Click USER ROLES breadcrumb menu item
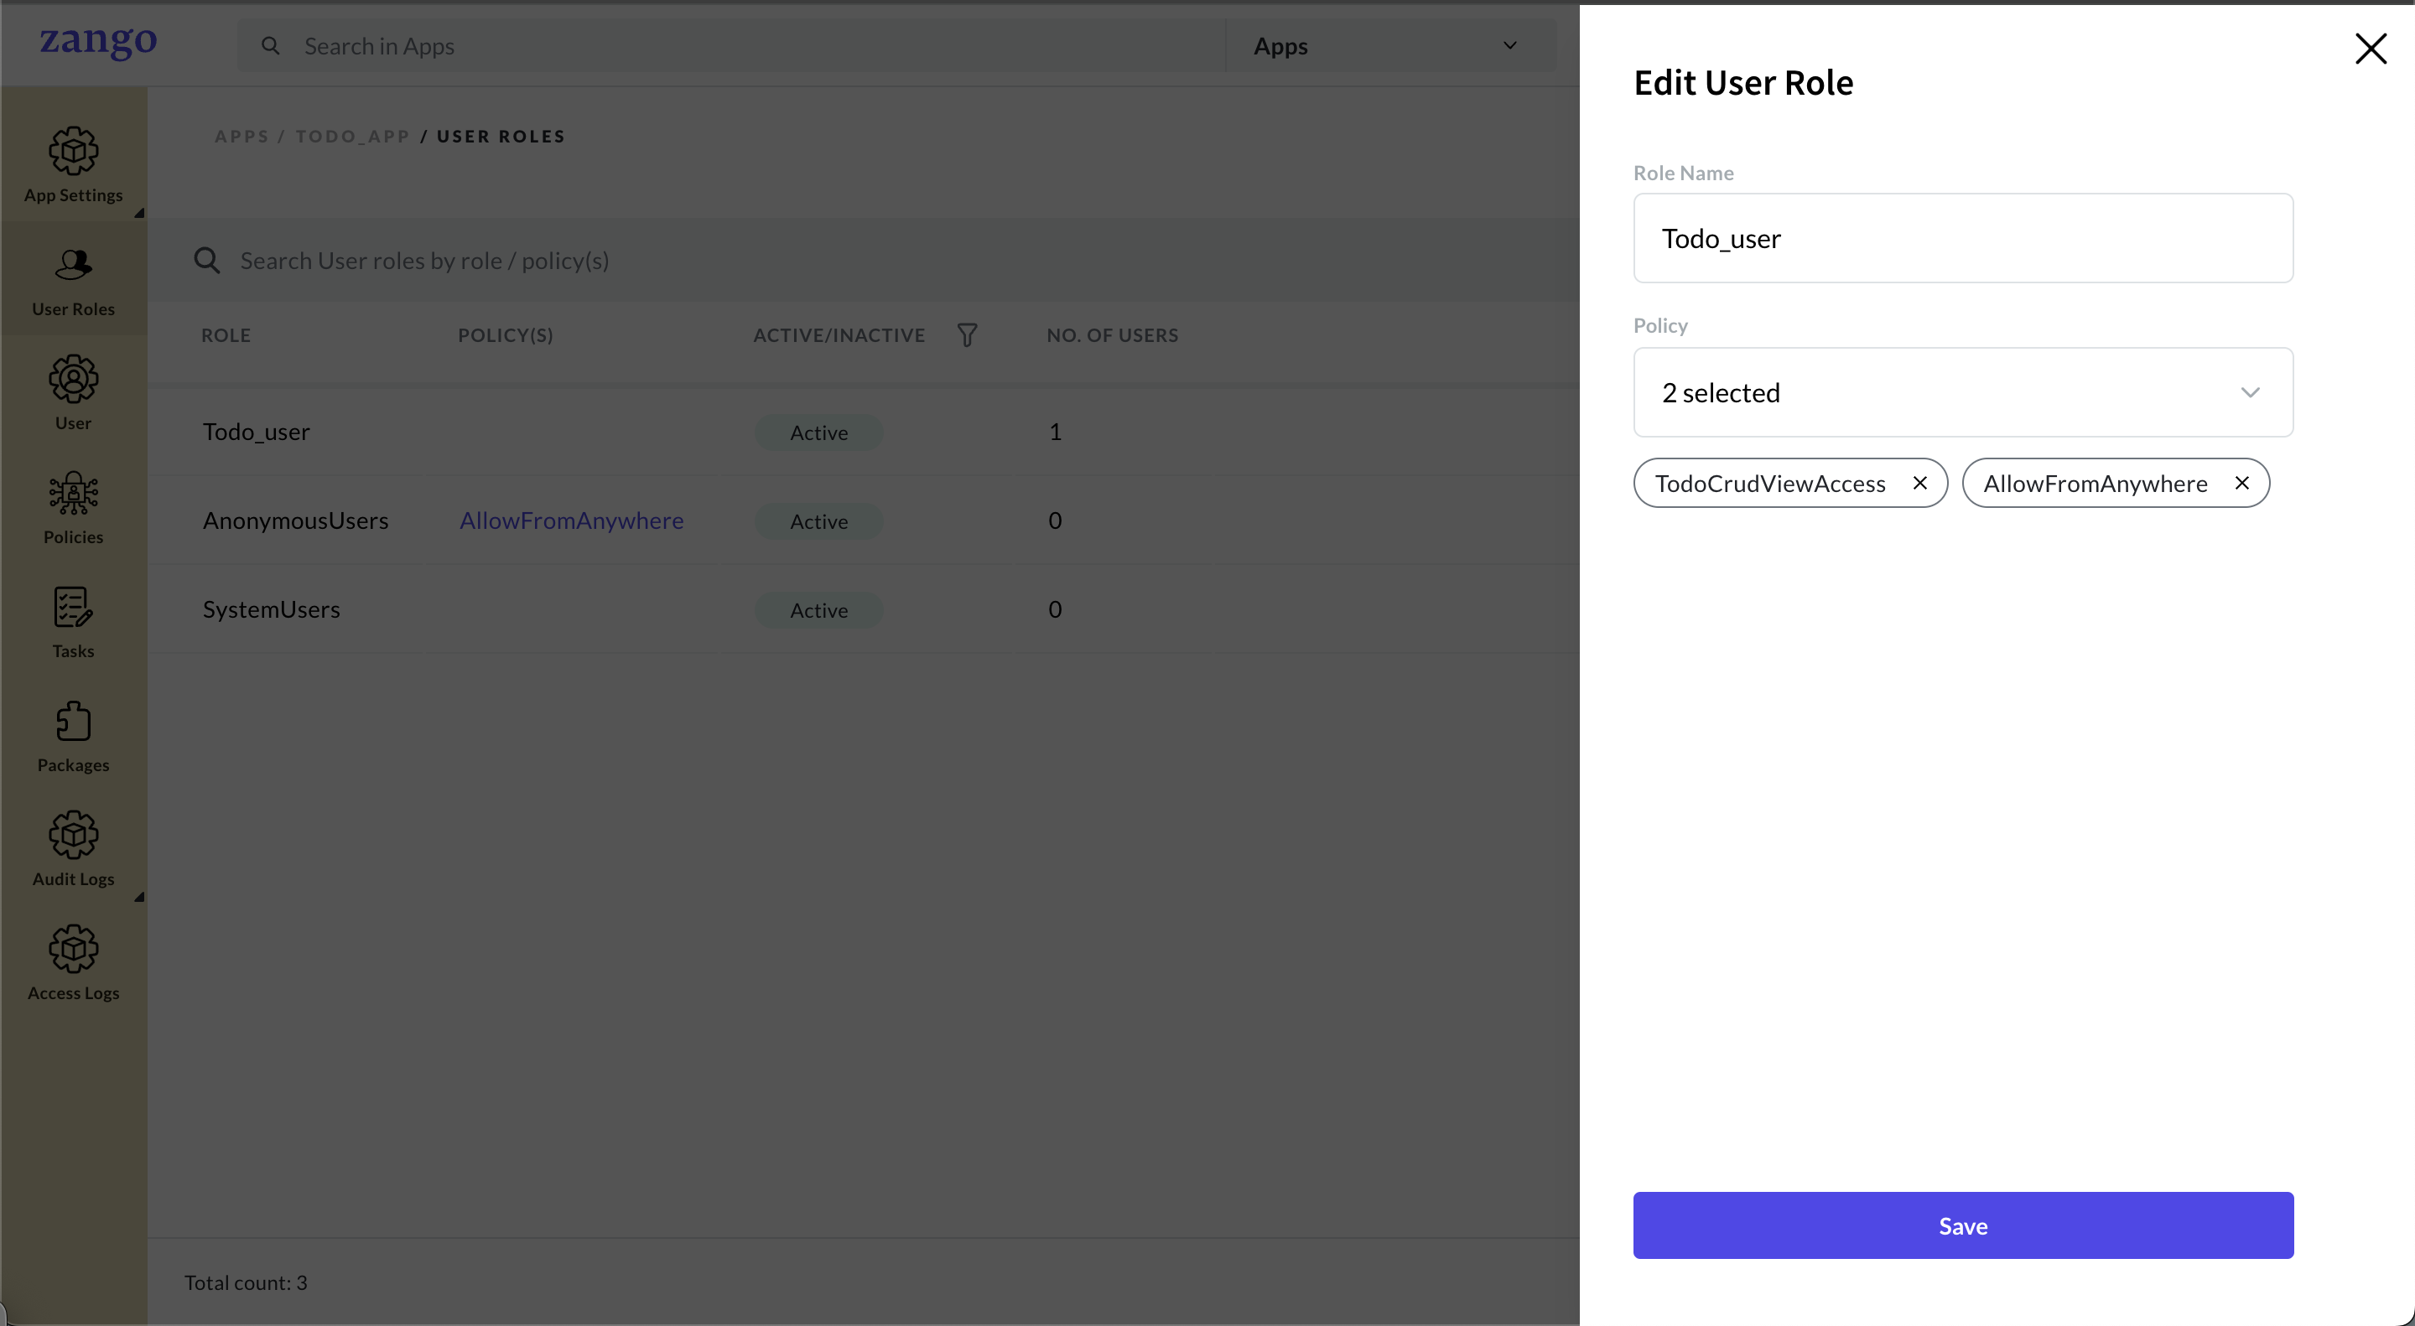 [501, 136]
